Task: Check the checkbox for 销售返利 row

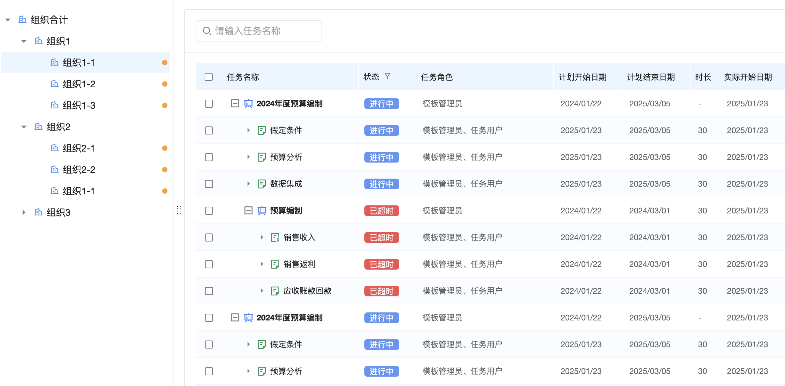Action: pyautogui.click(x=209, y=264)
